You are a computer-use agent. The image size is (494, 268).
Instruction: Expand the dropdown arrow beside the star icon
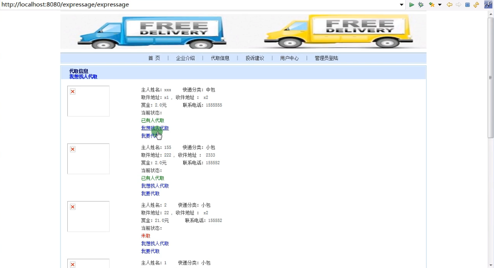(440, 5)
